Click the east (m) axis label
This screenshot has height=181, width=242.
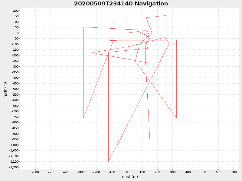(x=130, y=177)
